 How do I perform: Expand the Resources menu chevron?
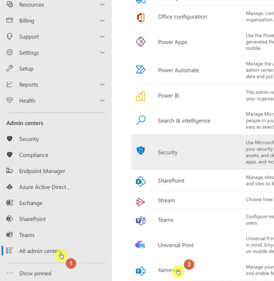pyautogui.click(x=102, y=4)
